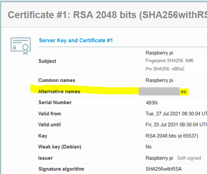Click the certificate icon beside Server Key heading
207x174 pixels.
click(x=21, y=46)
